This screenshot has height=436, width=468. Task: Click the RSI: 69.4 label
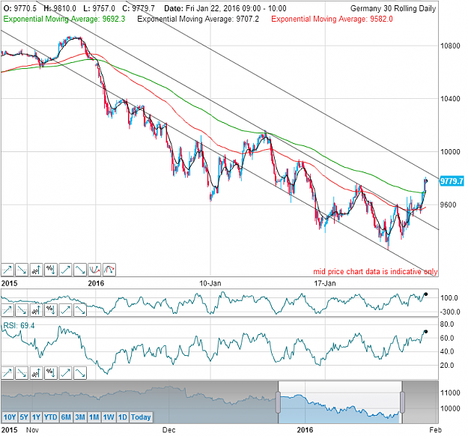[x=19, y=325]
